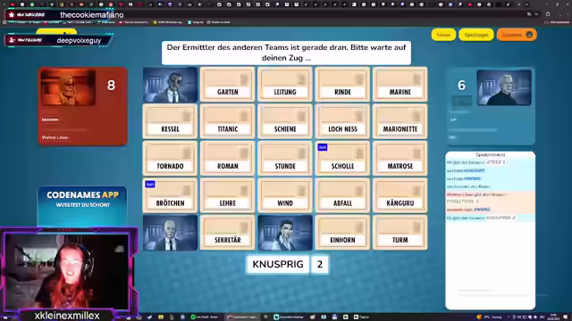This screenshot has width=572, height=321.
Task: Click the tap icon on MARINE card
Action: pyautogui.click(x=416, y=79)
